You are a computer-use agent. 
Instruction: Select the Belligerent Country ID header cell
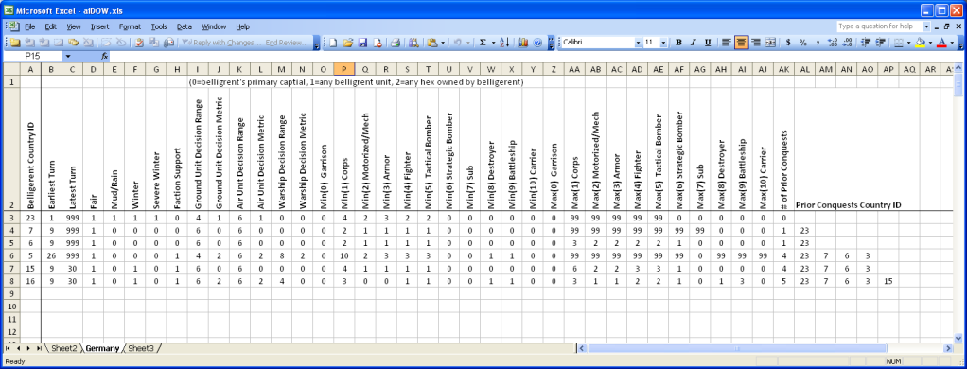coord(31,149)
